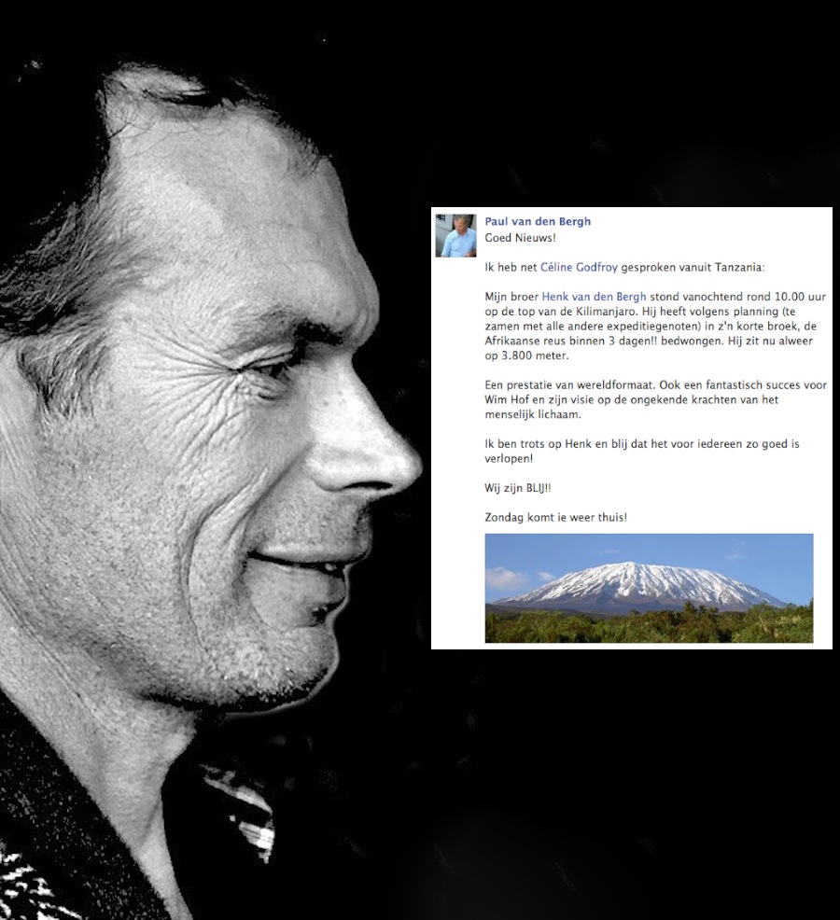Click the green vegetation in the mountain photo

[x=649, y=627]
